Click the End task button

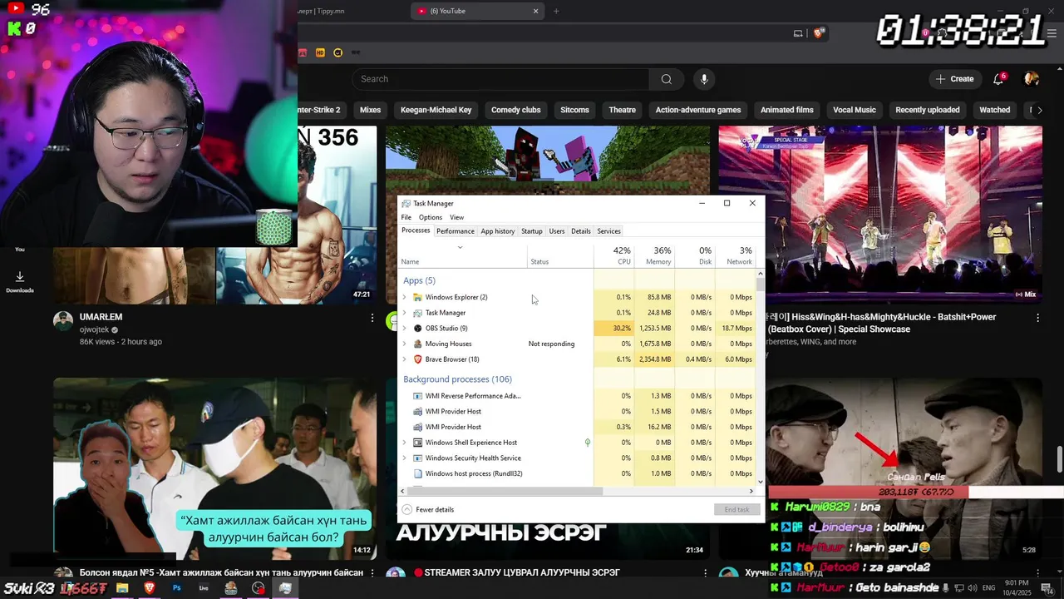(736, 509)
